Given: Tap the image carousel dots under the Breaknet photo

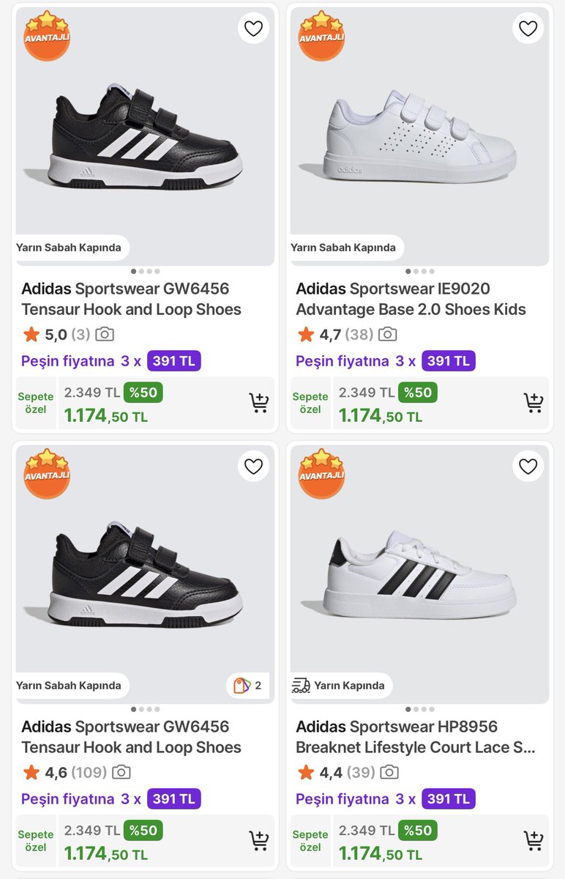Looking at the screenshot, I should coord(420,709).
